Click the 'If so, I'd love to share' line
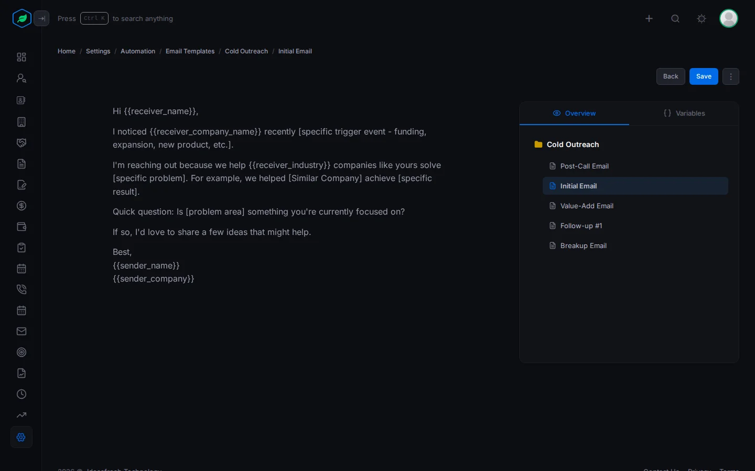Image resolution: width=755 pixels, height=471 pixels. (212, 232)
